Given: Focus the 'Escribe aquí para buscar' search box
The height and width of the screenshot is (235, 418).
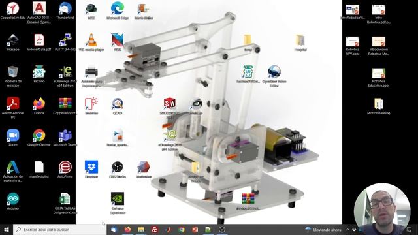Looking at the screenshot, I should point(59,229).
